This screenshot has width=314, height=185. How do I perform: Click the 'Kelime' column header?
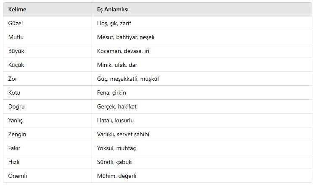coord(47,9)
